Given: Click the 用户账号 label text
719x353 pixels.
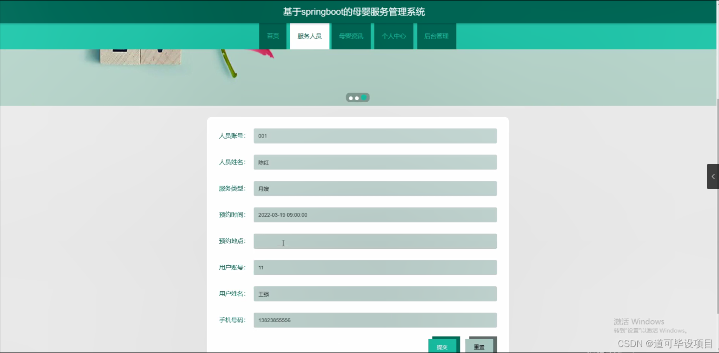Looking at the screenshot, I should tap(232, 267).
